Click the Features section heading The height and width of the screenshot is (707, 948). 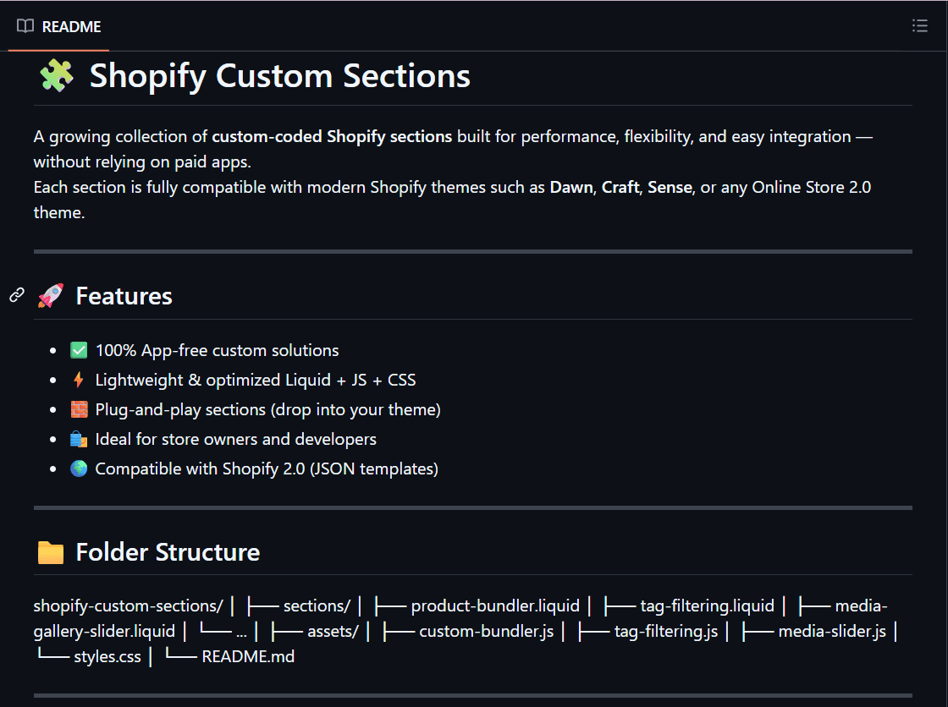(124, 296)
